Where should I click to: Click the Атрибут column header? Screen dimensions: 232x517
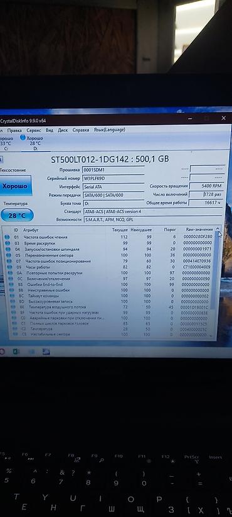31,230
